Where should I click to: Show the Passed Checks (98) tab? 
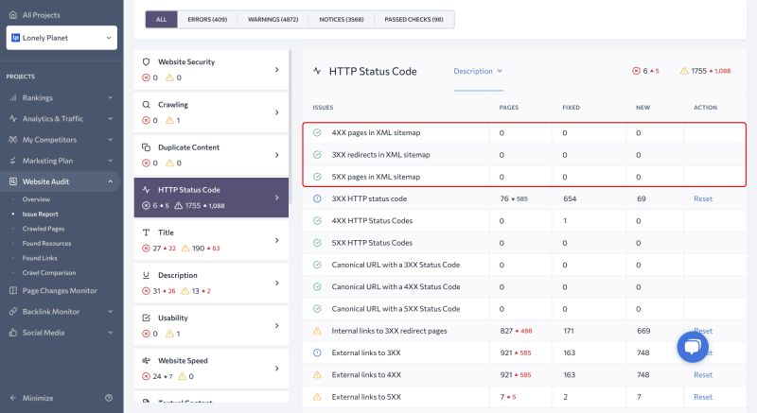pos(414,19)
